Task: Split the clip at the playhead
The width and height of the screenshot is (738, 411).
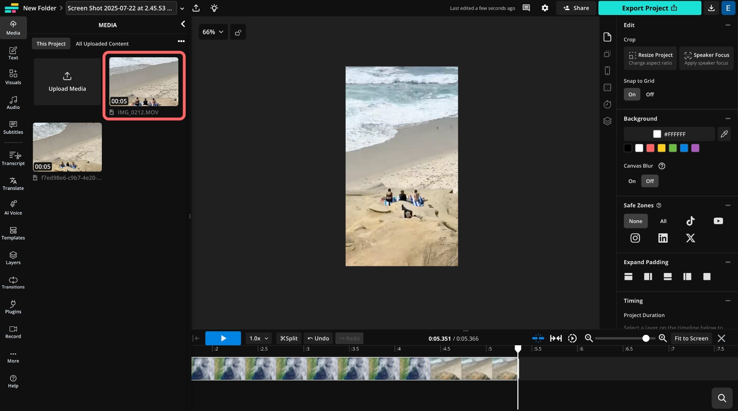Action: [x=289, y=338]
